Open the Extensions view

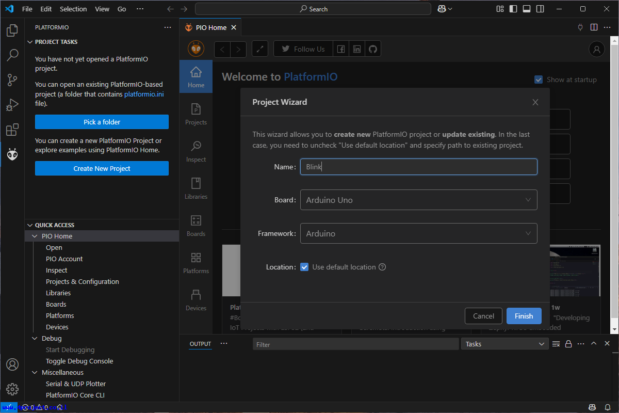click(x=12, y=130)
